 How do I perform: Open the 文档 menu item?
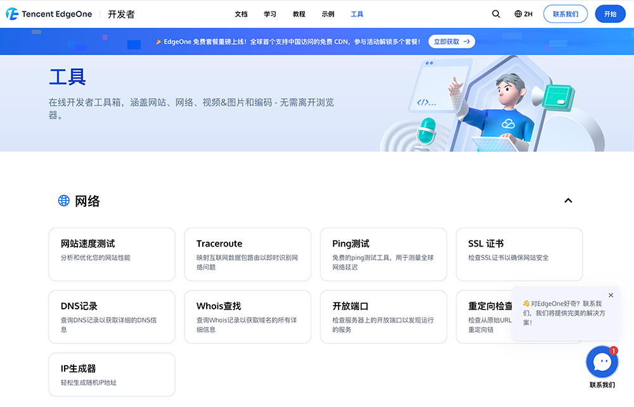pyautogui.click(x=240, y=13)
